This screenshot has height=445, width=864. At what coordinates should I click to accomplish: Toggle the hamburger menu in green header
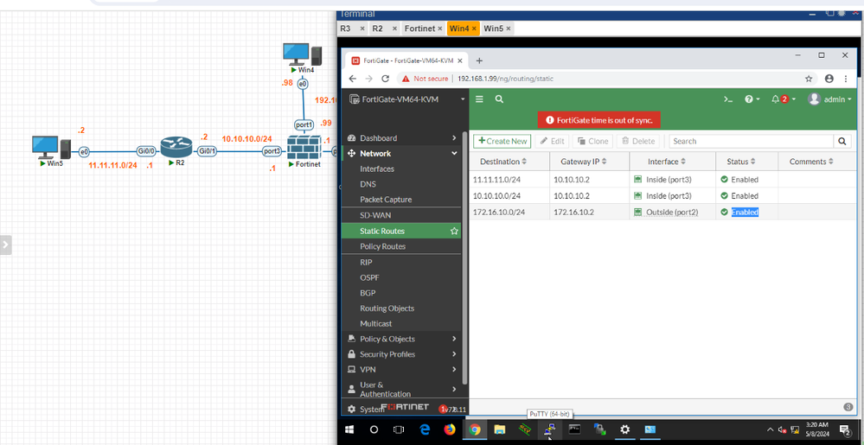tap(479, 99)
